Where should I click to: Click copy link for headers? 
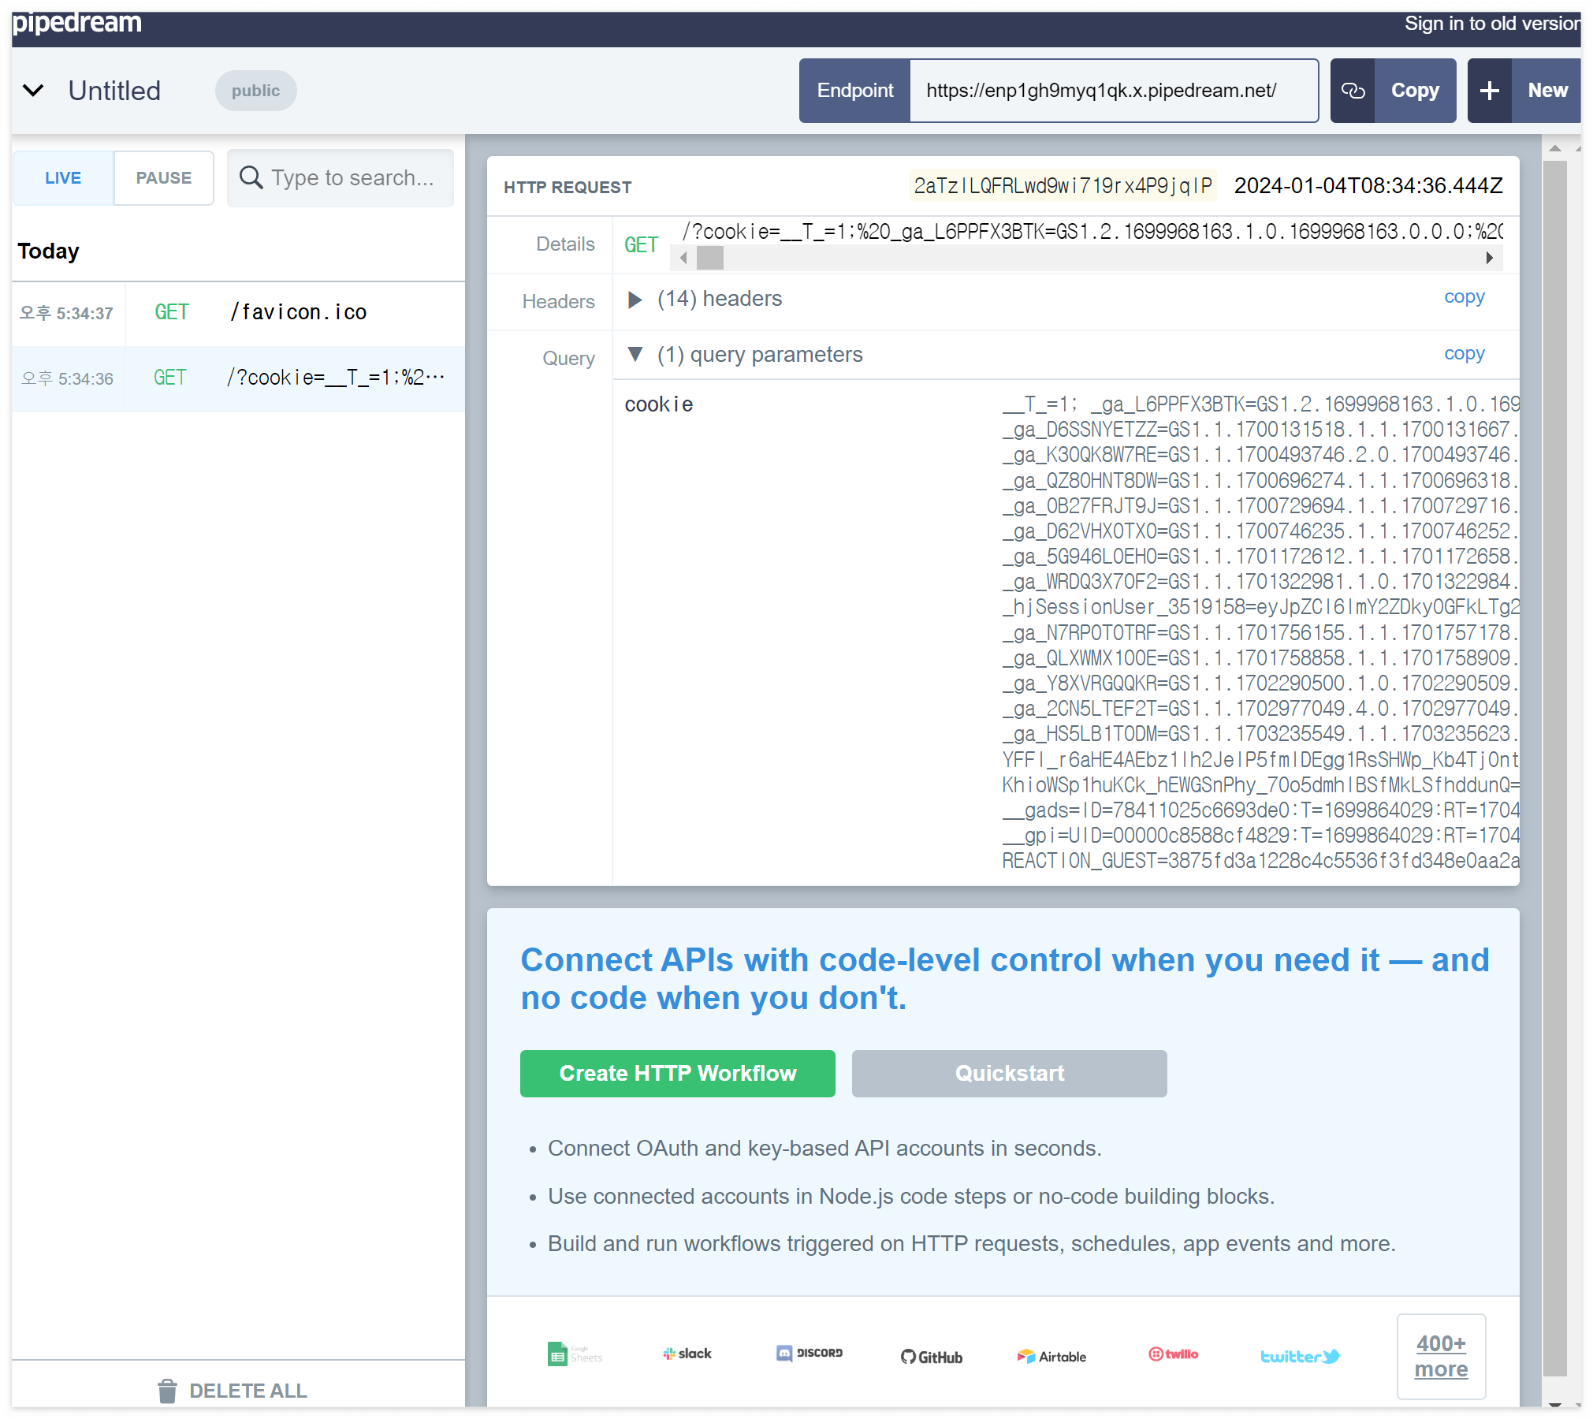1464,297
